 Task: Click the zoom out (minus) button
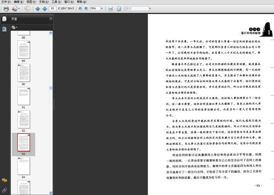pos(80,8)
